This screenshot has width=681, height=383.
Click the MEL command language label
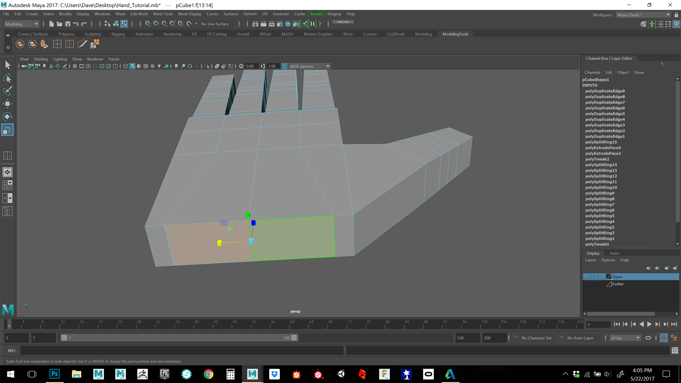click(x=12, y=351)
